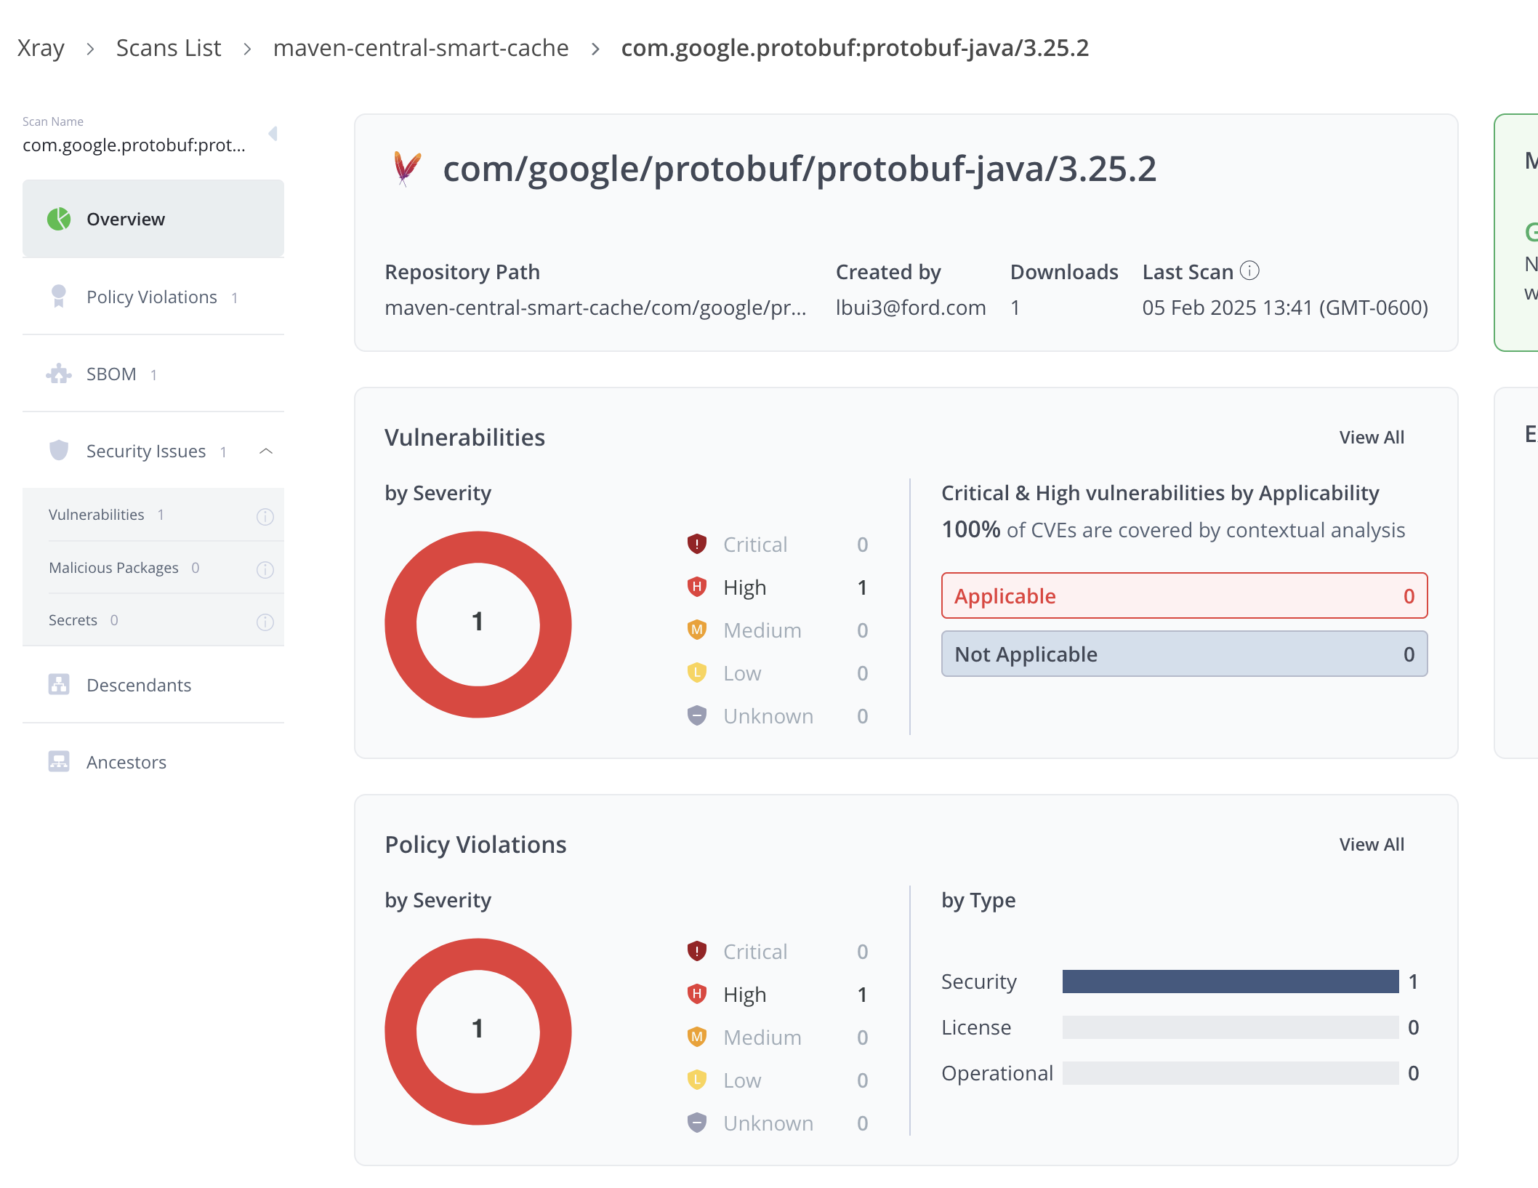
Task: Click High shield icon in Vulnerabilities legend
Action: tap(697, 587)
